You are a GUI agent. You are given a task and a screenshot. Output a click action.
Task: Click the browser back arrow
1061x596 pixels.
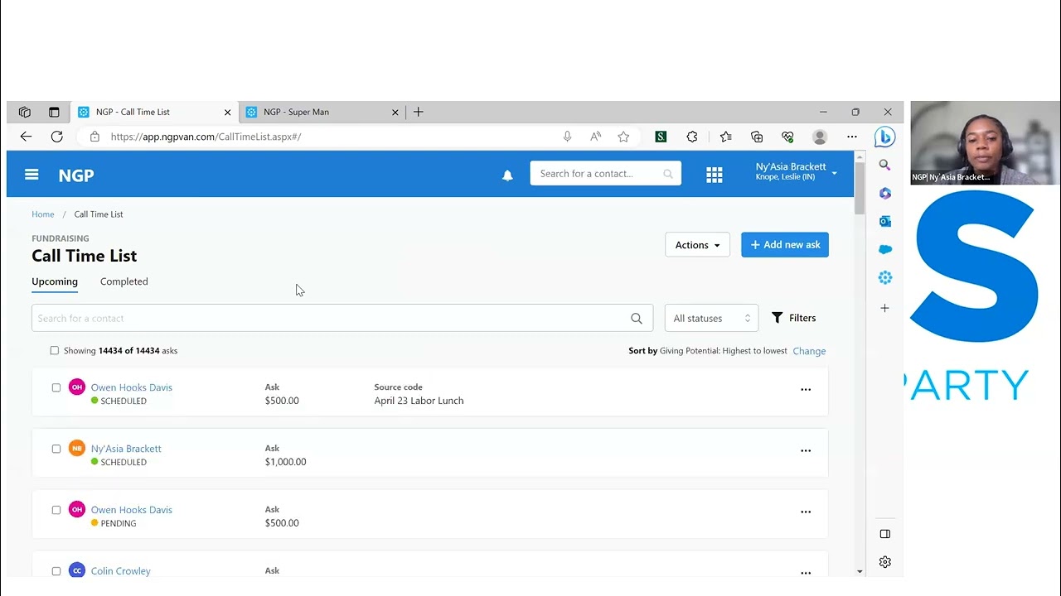(26, 137)
